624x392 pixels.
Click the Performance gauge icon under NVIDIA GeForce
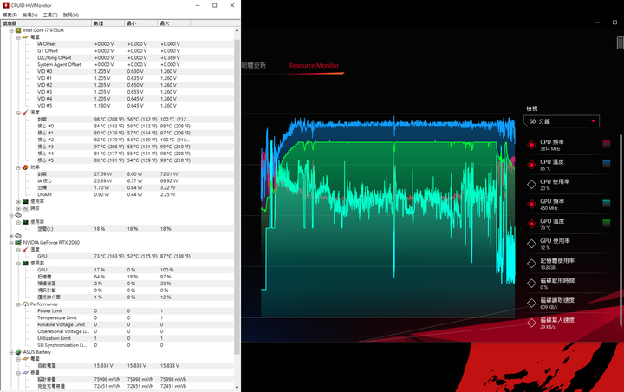[x=25, y=304]
